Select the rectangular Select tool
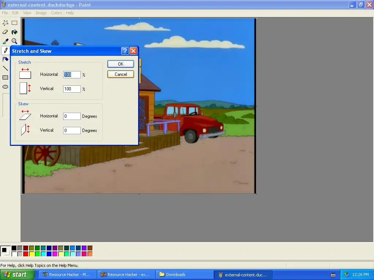 tap(15, 23)
